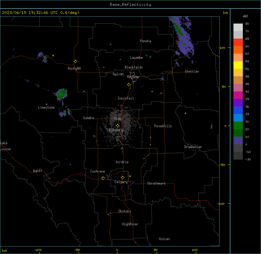Click the Airdrie label
The height and width of the screenshot is (254, 261).
click(122, 162)
